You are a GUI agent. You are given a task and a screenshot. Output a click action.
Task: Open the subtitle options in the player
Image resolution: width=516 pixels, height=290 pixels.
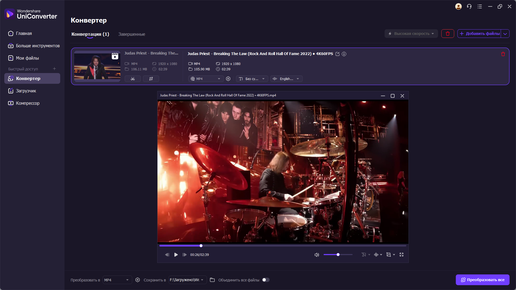(366, 255)
